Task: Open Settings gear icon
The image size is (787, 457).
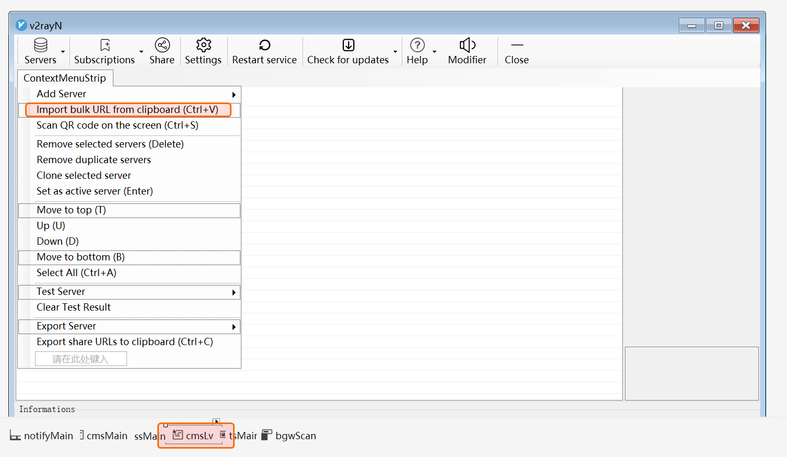Action: tap(203, 45)
